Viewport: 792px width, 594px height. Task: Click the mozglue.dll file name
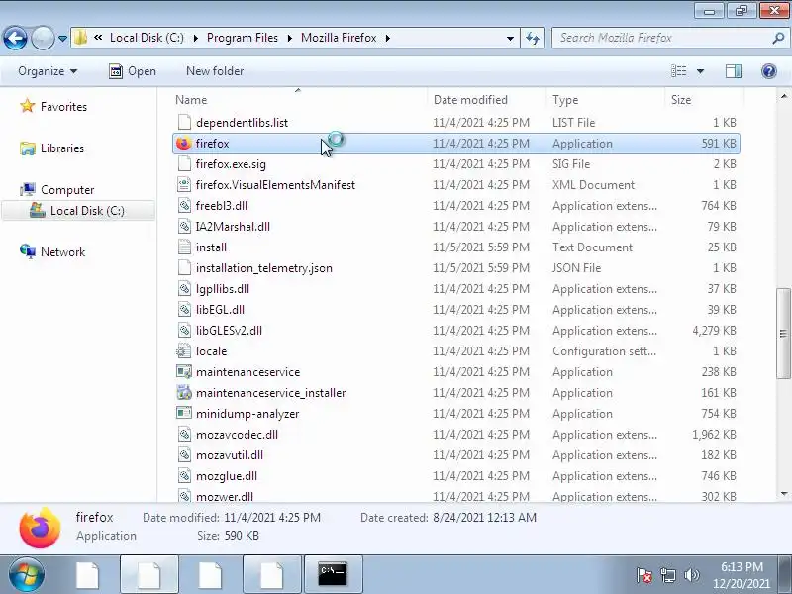227,476
